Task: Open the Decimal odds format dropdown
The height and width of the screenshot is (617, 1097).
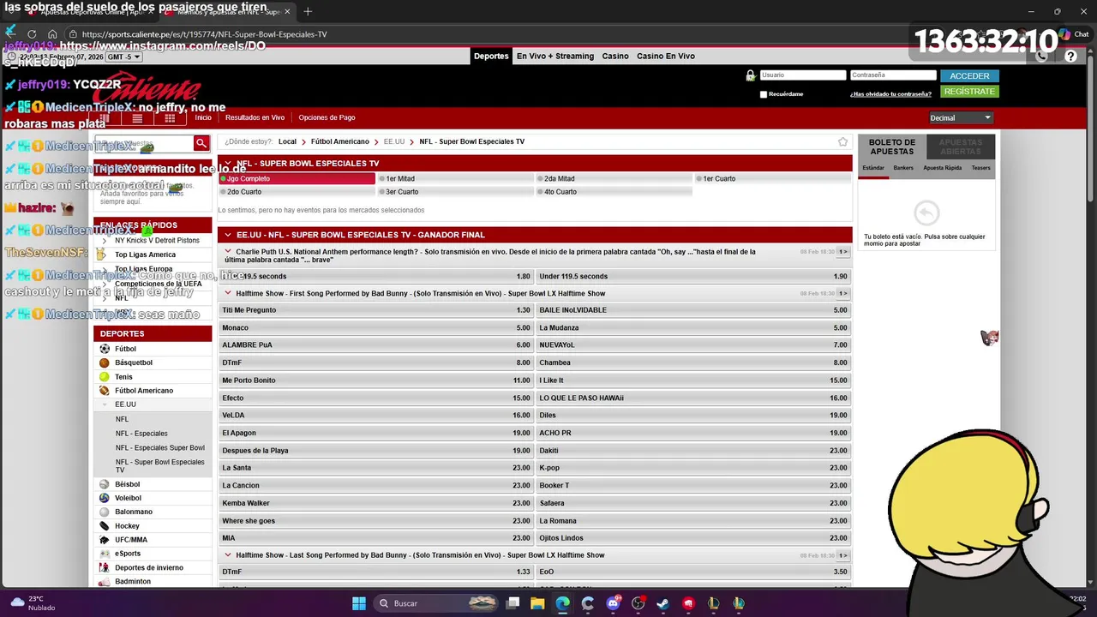Action: 961,117
